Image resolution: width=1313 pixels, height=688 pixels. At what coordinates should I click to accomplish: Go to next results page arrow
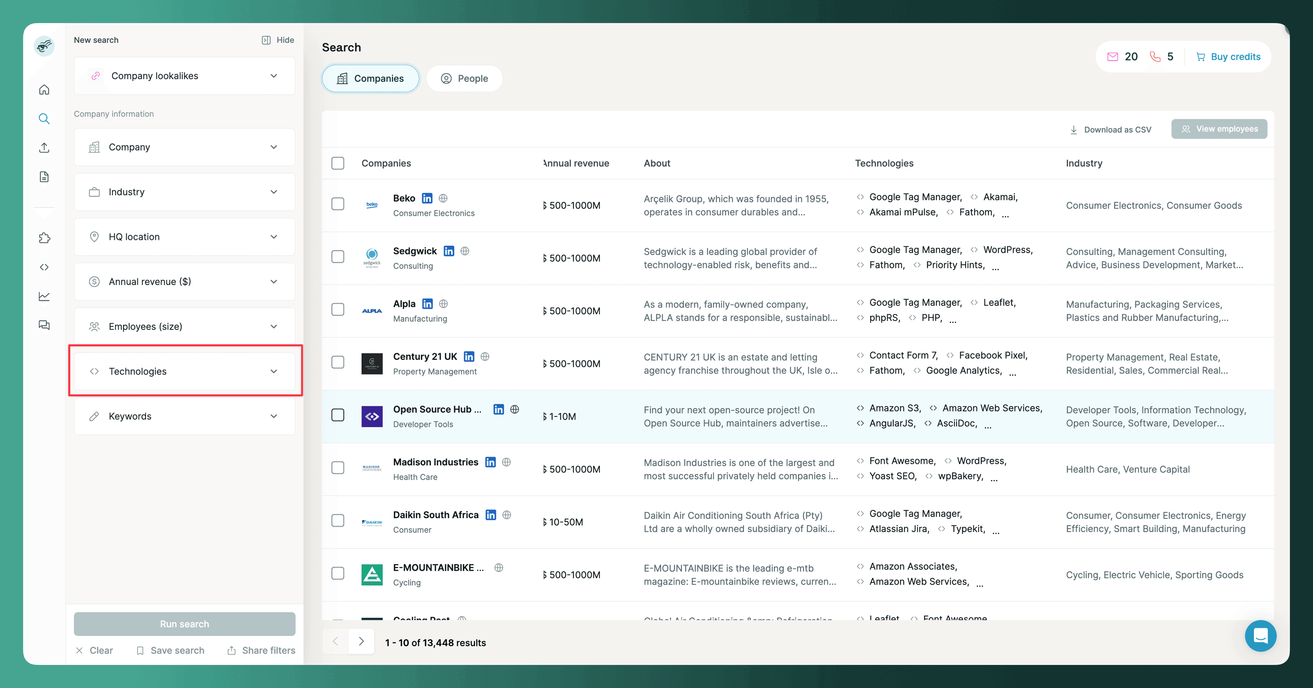pos(361,641)
